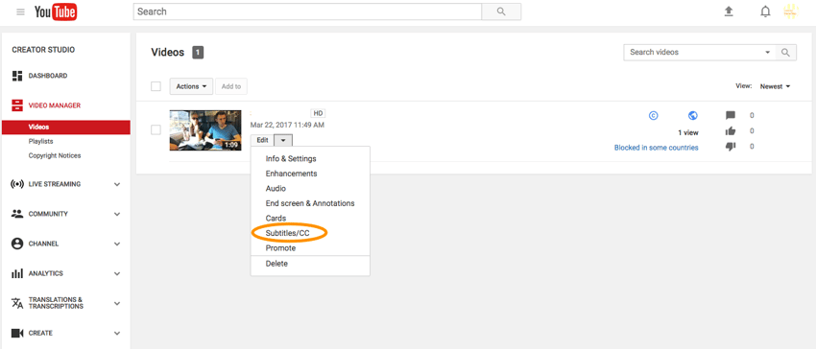
Task: Open the Actions dropdown
Action: [x=191, y=86]
